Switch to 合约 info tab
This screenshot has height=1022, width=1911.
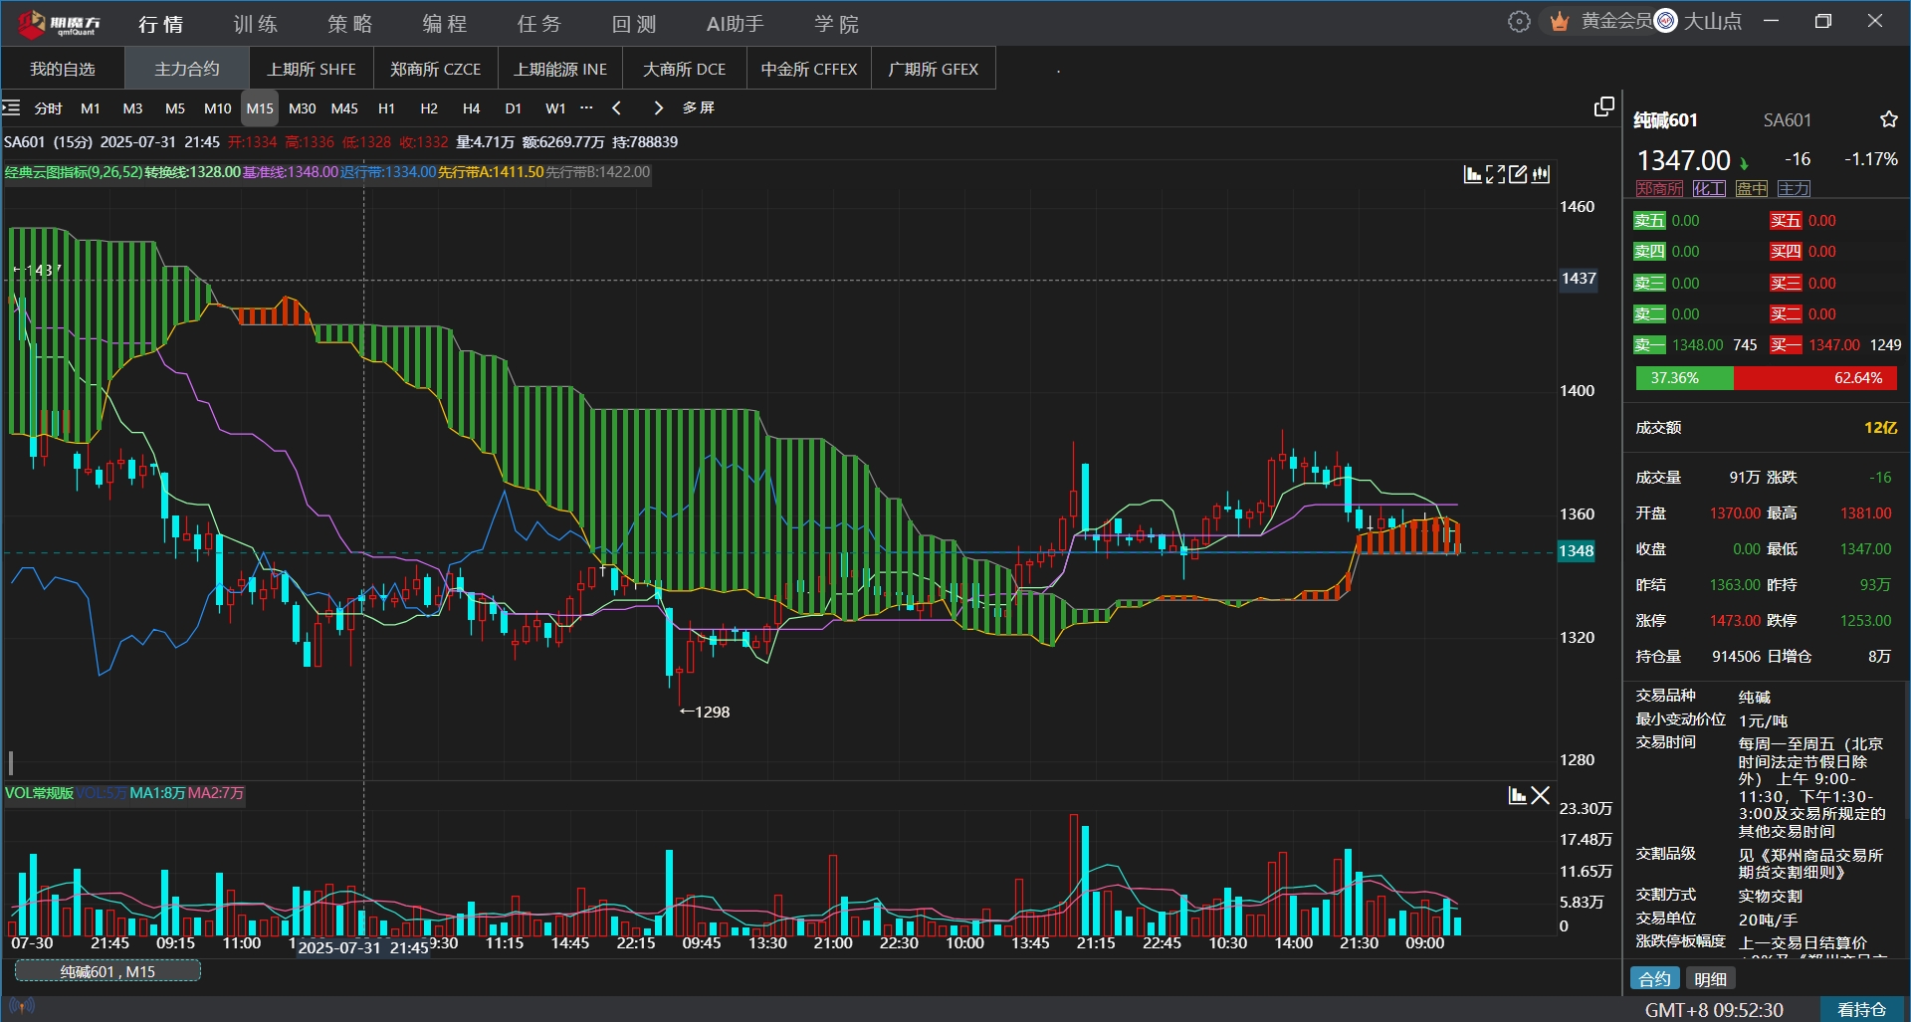(x=1654, y=979)
